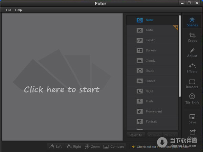The width and height of the screenshot is (203, 152).
Task: Click the 'None' scene label
Action: pyautogui.click(x=150, y=20)
